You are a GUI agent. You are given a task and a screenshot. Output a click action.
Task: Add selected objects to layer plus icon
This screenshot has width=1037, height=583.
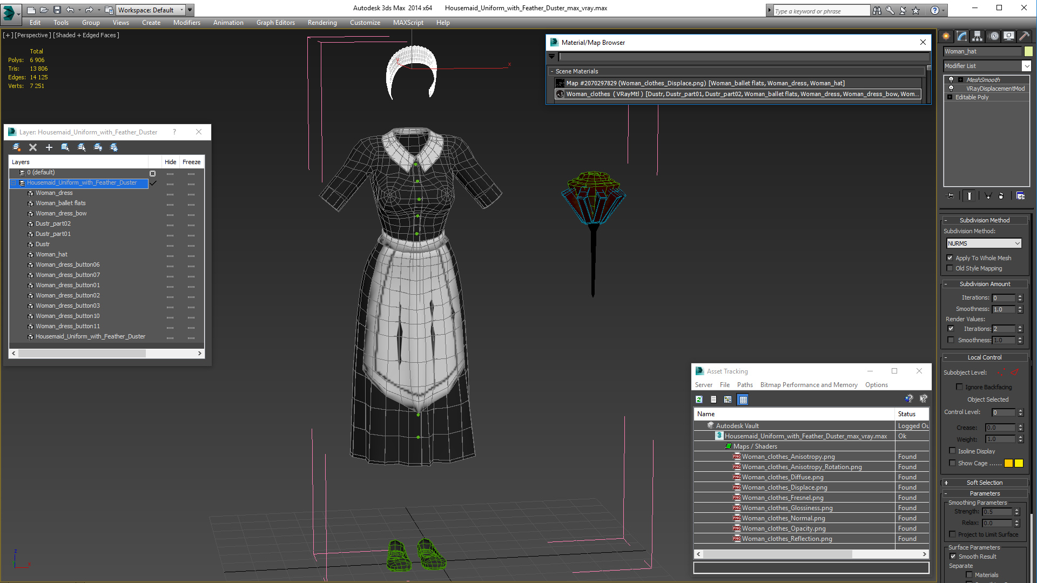tap(49, 147)
